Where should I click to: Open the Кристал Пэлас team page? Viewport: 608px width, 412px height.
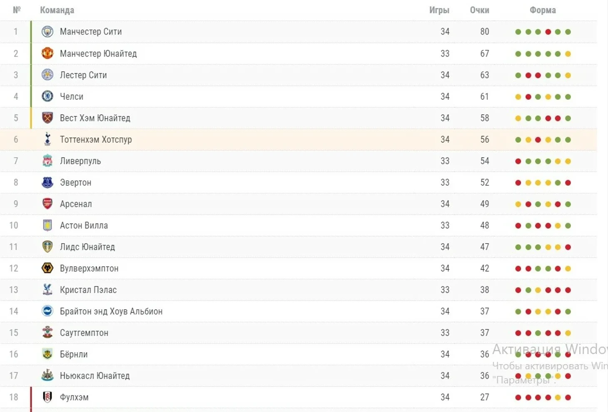pos(88,290)
